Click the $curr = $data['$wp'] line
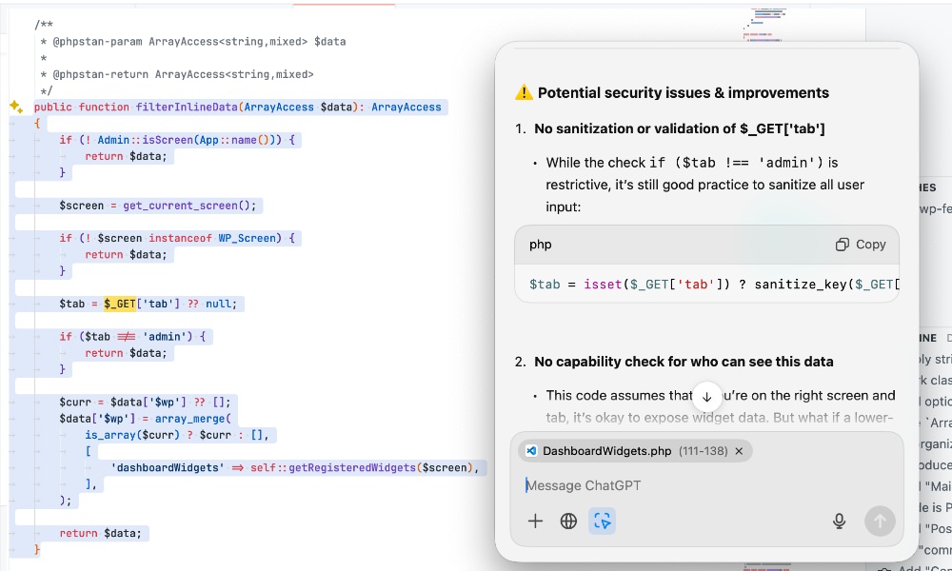The width and height of the screenshot is (952, 571). point(145,402)
